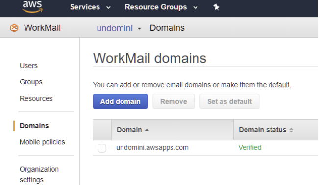
Task: Click the WorkMail domains heading
Action: click(149, 58)
